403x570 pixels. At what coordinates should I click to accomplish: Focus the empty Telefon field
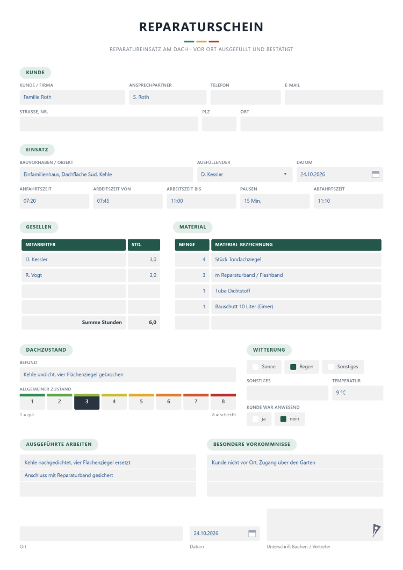coord(246,97)
